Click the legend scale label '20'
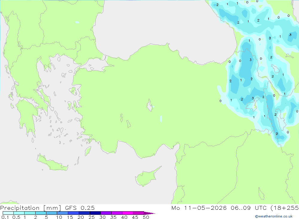 point(81,217)
